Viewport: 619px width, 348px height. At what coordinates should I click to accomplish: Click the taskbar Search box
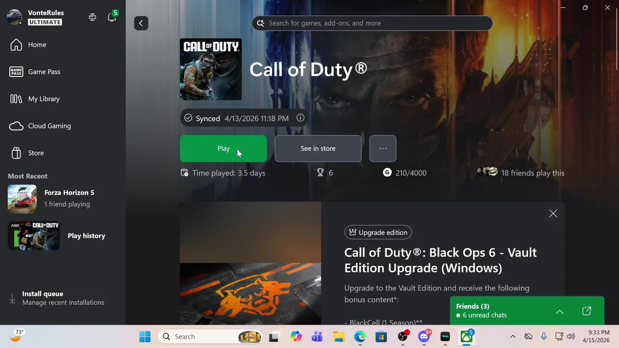click(211, 337)
